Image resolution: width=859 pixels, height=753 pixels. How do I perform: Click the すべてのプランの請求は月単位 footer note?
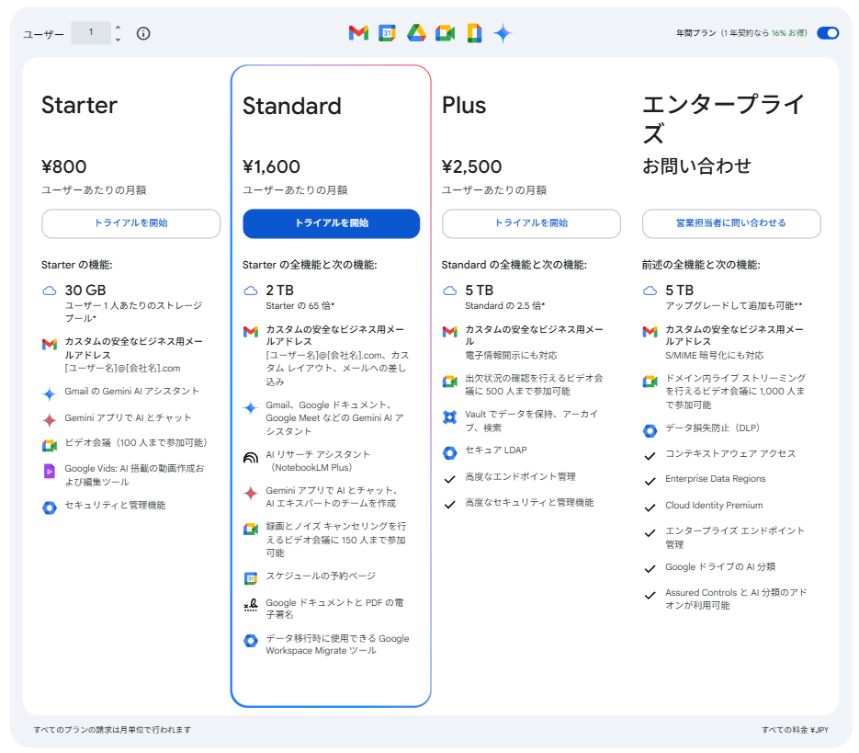112,730
